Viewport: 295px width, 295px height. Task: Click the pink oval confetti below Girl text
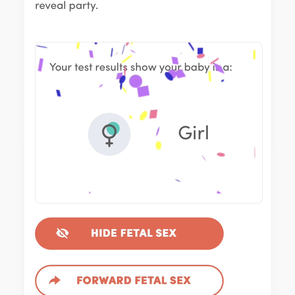click(x=221, y=154)
